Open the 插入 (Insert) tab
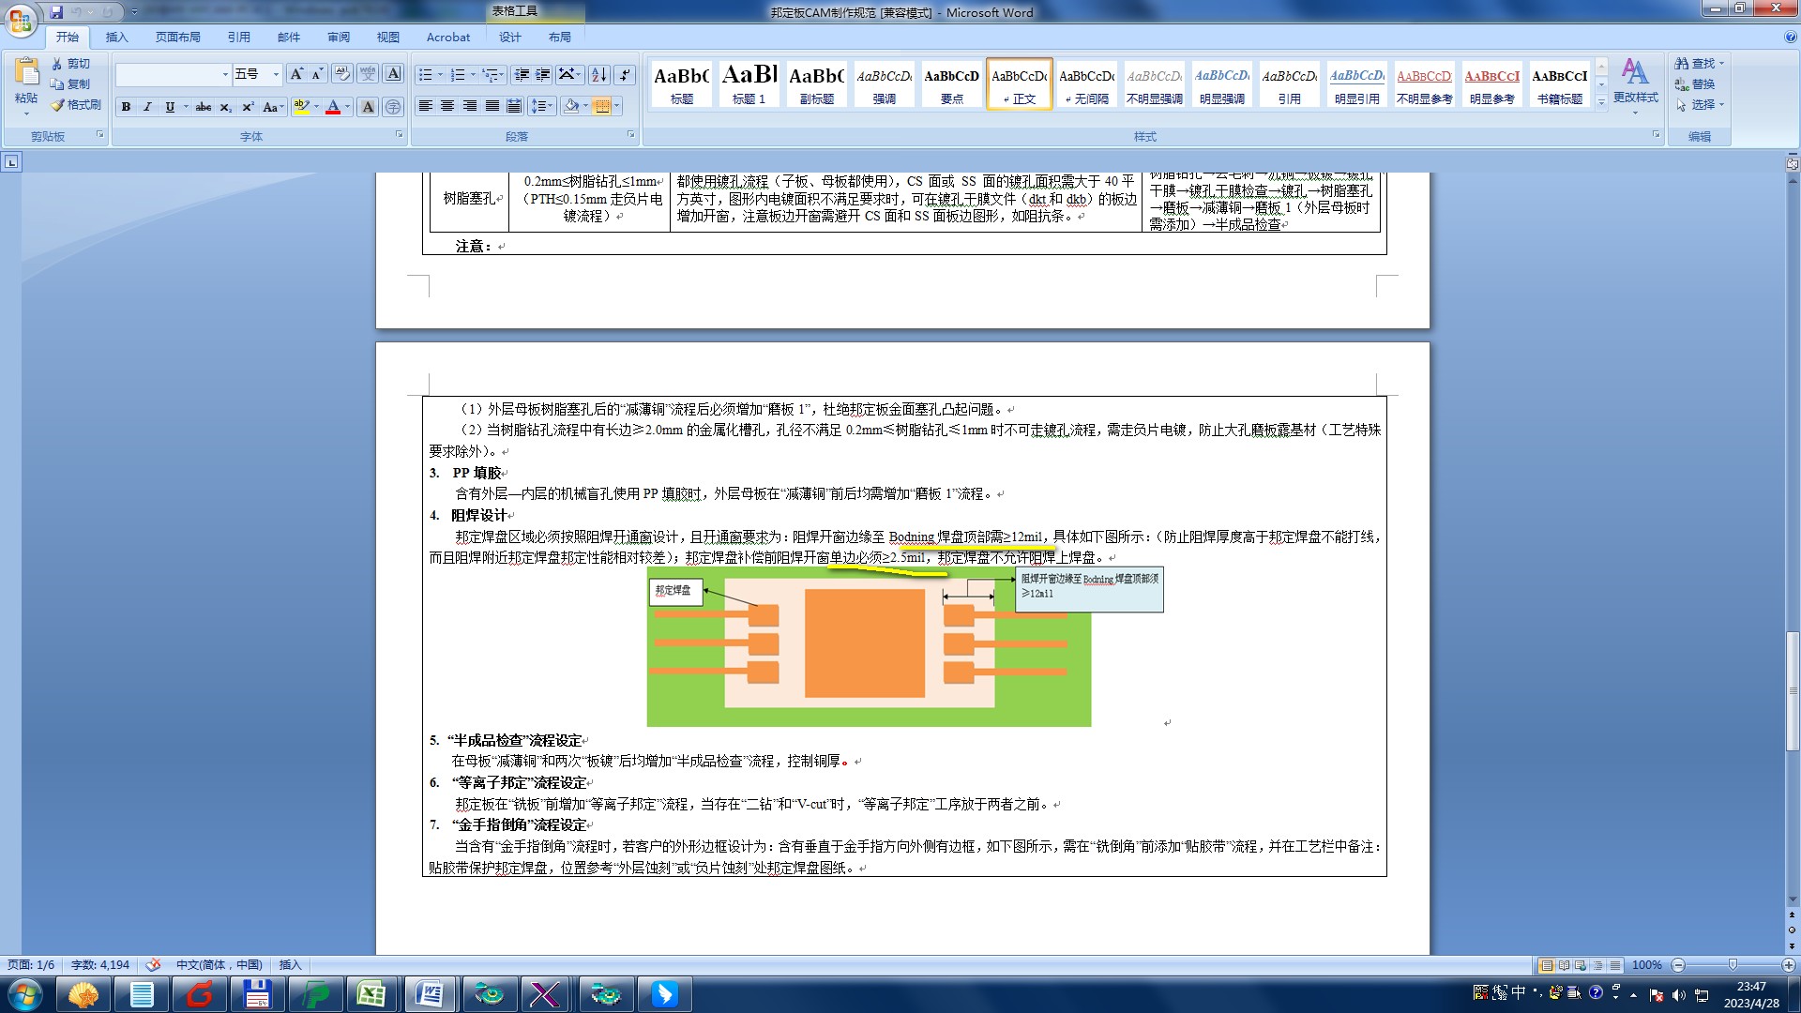1801x1013 pixels. tap(116, 38)
